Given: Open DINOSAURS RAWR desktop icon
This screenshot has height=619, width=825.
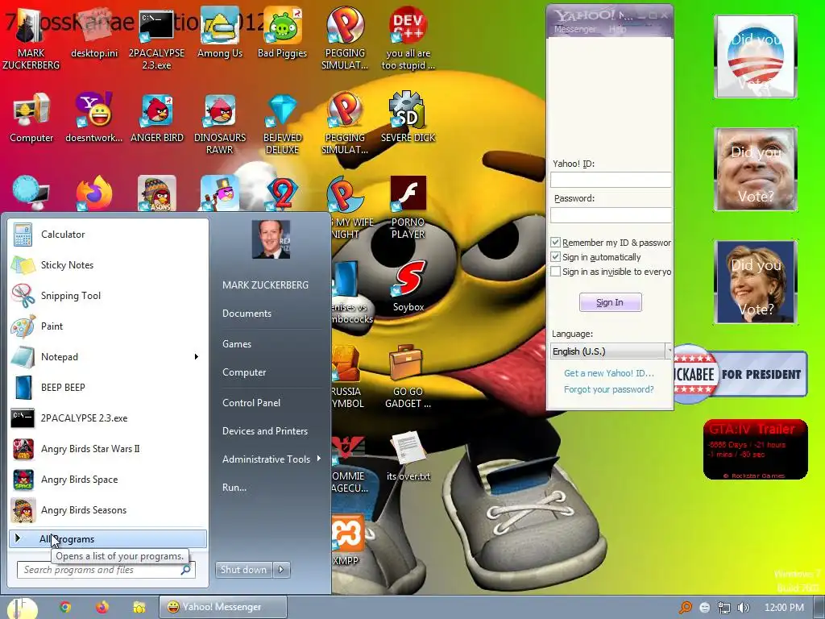Looking at the screenshot, I should (x=220, y=123).
